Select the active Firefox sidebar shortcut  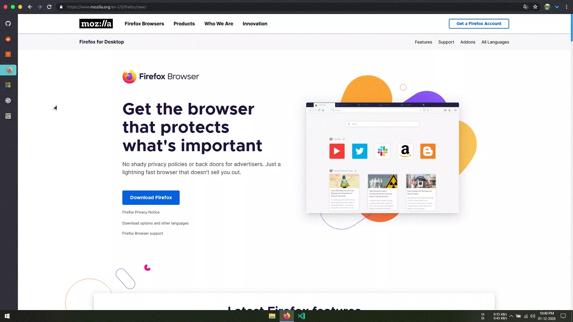click(8, 70)
